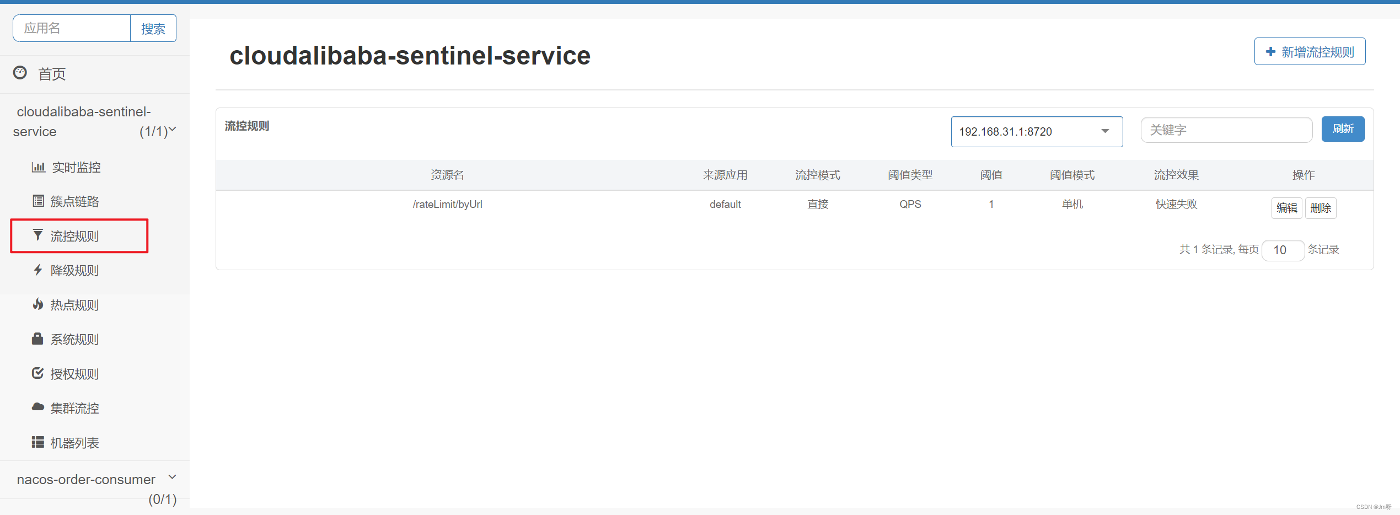Viewport: 1400px width, 515px height.
Task: Go to 授权规则 page
Action: click(x=74, y=374)
